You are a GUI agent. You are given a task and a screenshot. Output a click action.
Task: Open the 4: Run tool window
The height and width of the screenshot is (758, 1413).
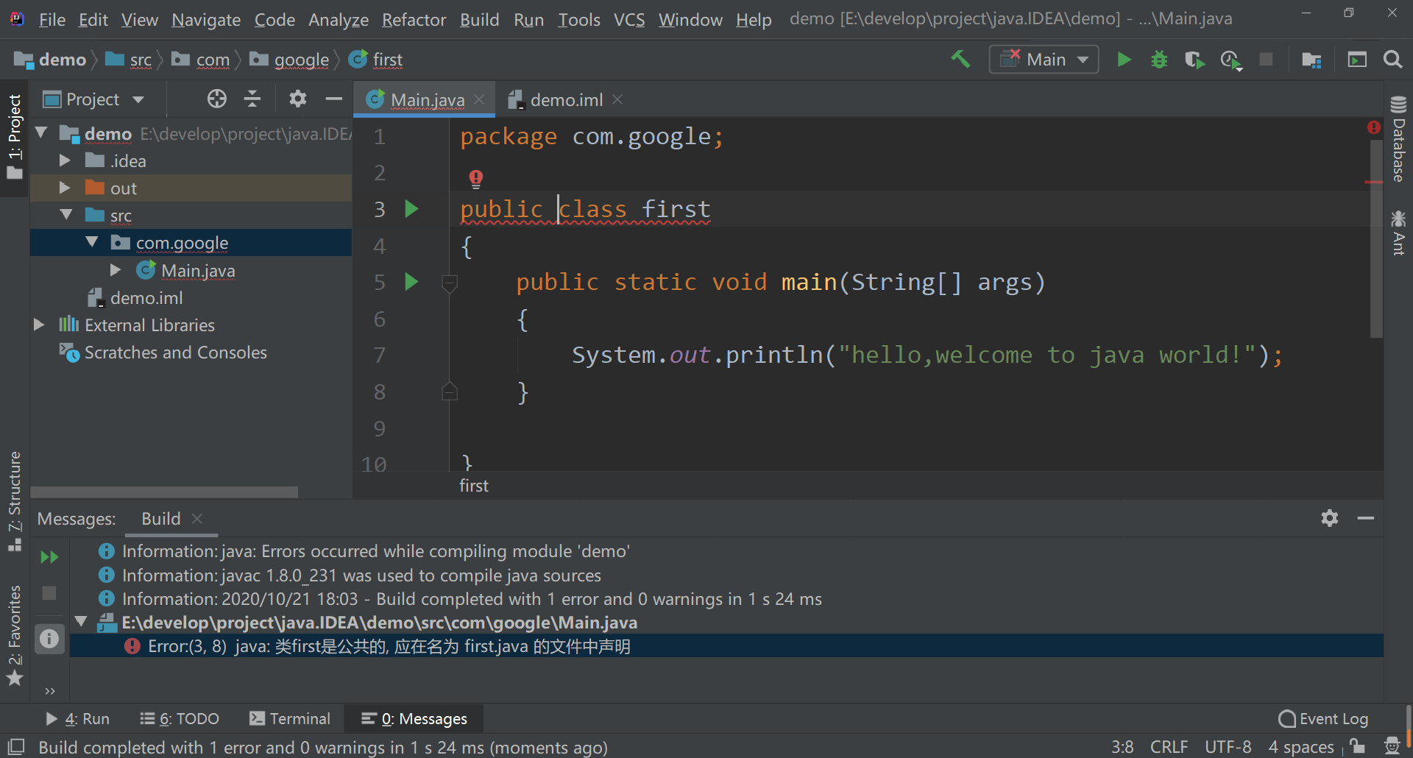[77, 718]
